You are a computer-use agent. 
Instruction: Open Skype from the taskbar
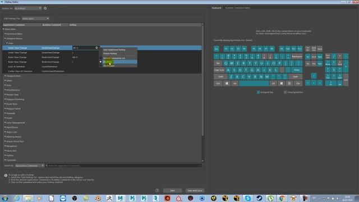(247, 198)
